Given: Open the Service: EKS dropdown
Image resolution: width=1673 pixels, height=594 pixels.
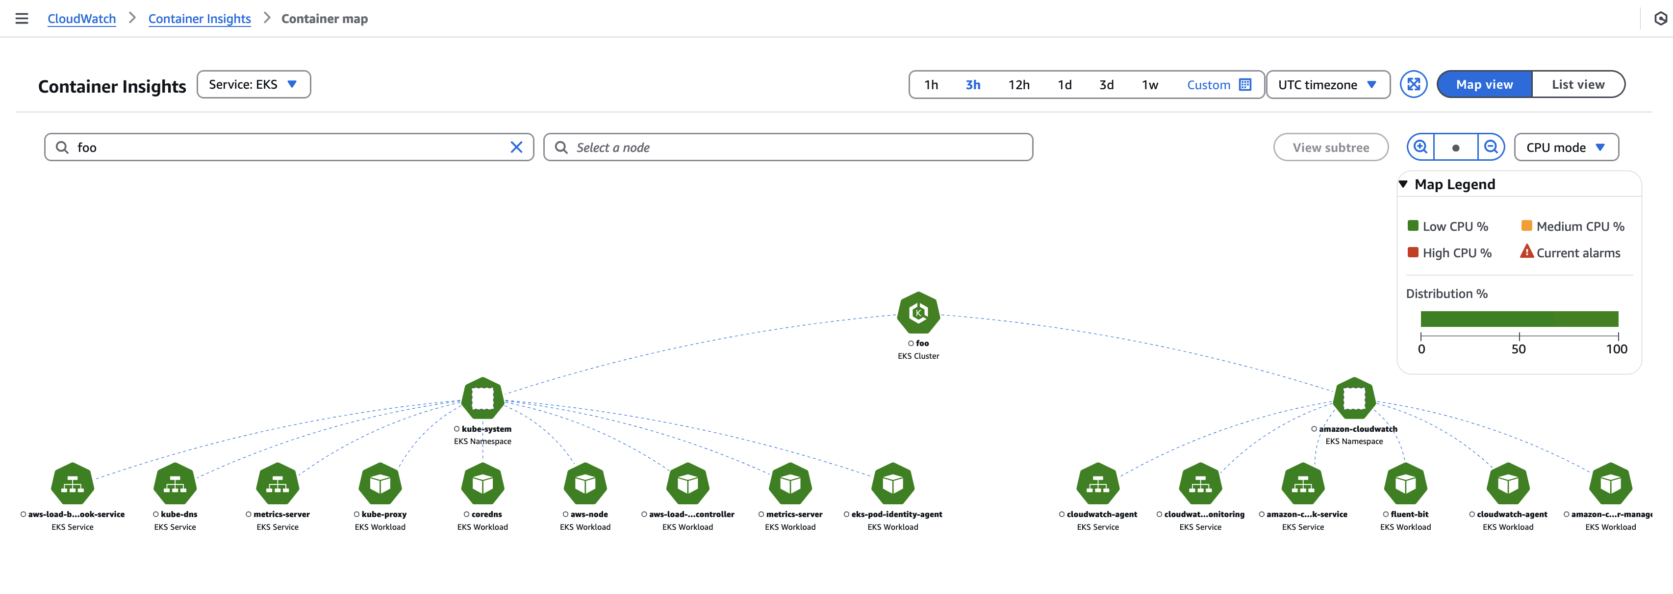Looking at the screenshot, I should point(253,84).
